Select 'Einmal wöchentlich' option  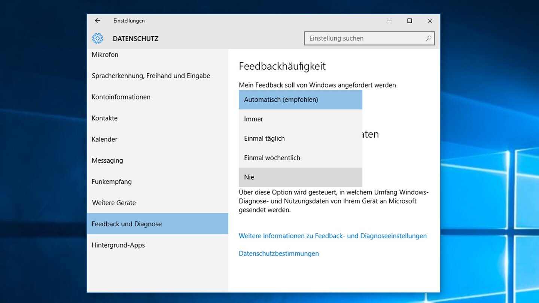pyautogui.click(x=301, y=158)
